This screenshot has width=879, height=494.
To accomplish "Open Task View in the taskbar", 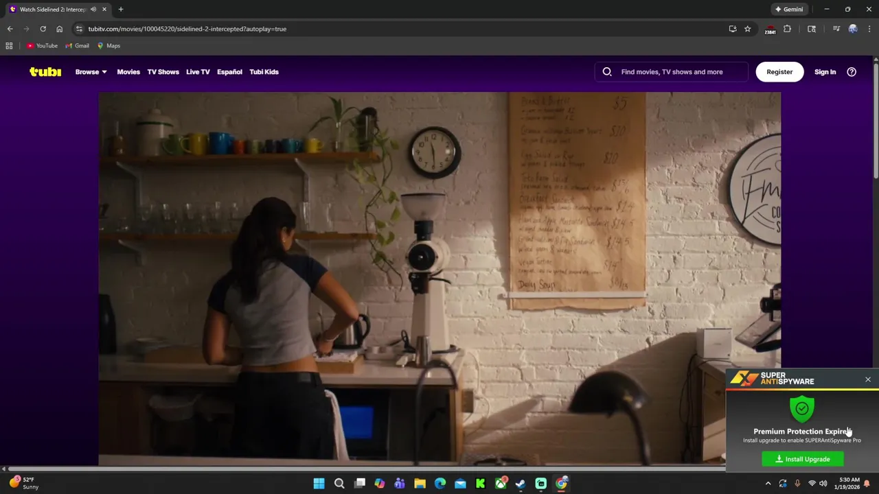I will coord(359,484).
